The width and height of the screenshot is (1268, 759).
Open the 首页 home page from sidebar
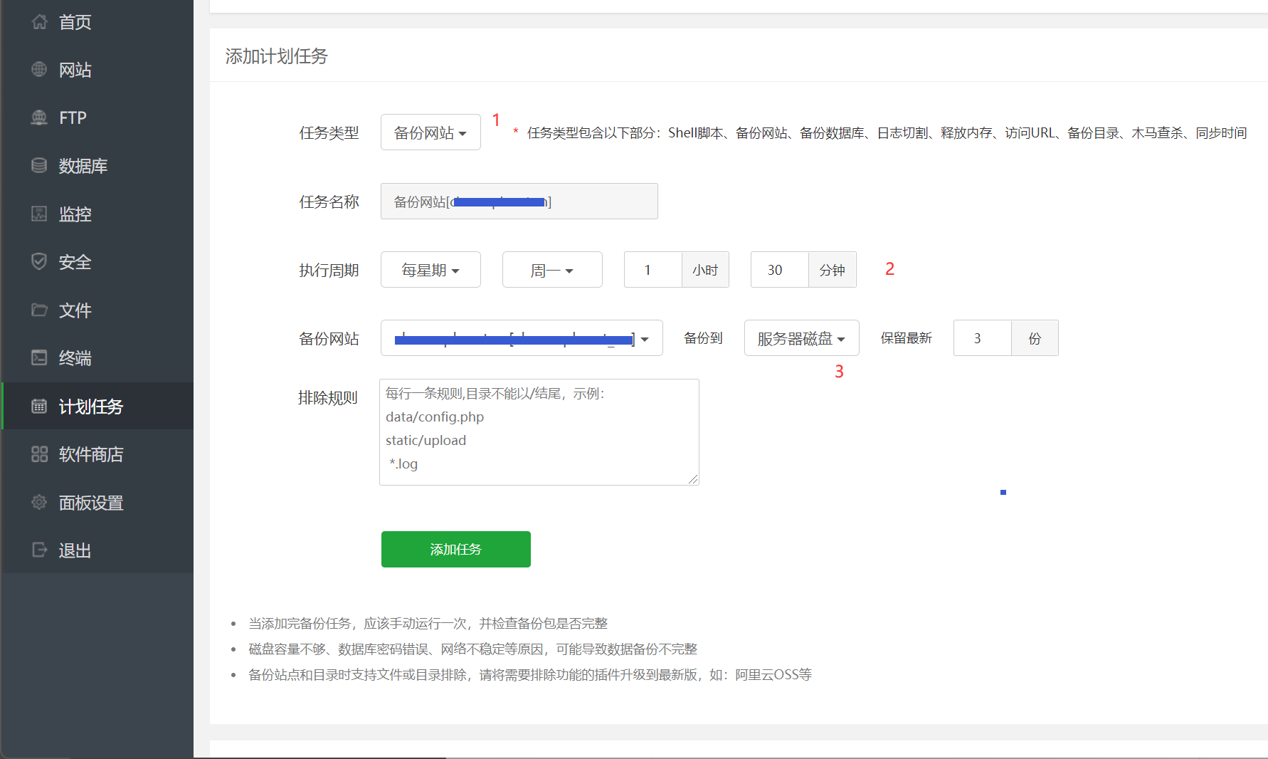coord(74,22)
